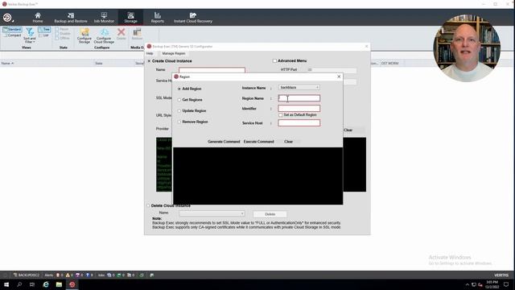
Task: Click the Service Host input field
Action: click(x=299, y=123)
